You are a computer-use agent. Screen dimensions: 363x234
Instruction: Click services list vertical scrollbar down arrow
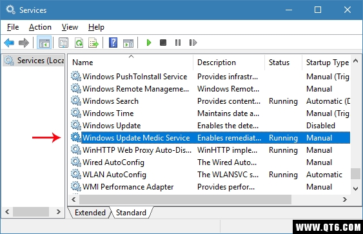(356, 189)
